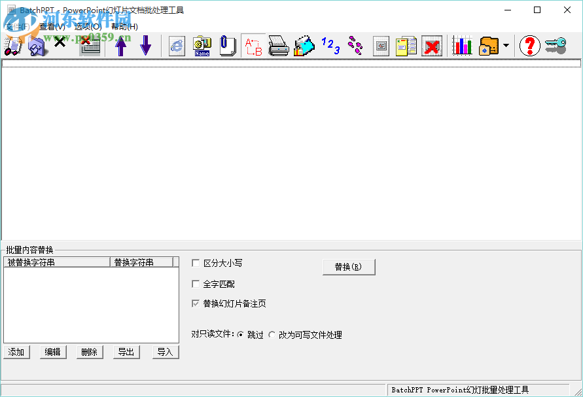Click the paperclip attachment toolbar icon
The height and width of the screenshot is (397, 583).
[x=227, y=46]
